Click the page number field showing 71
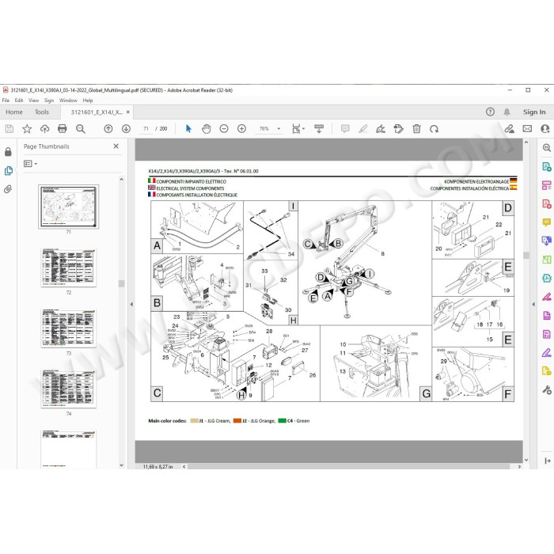Viewport: 554px width, 554px height. [146, 129]
